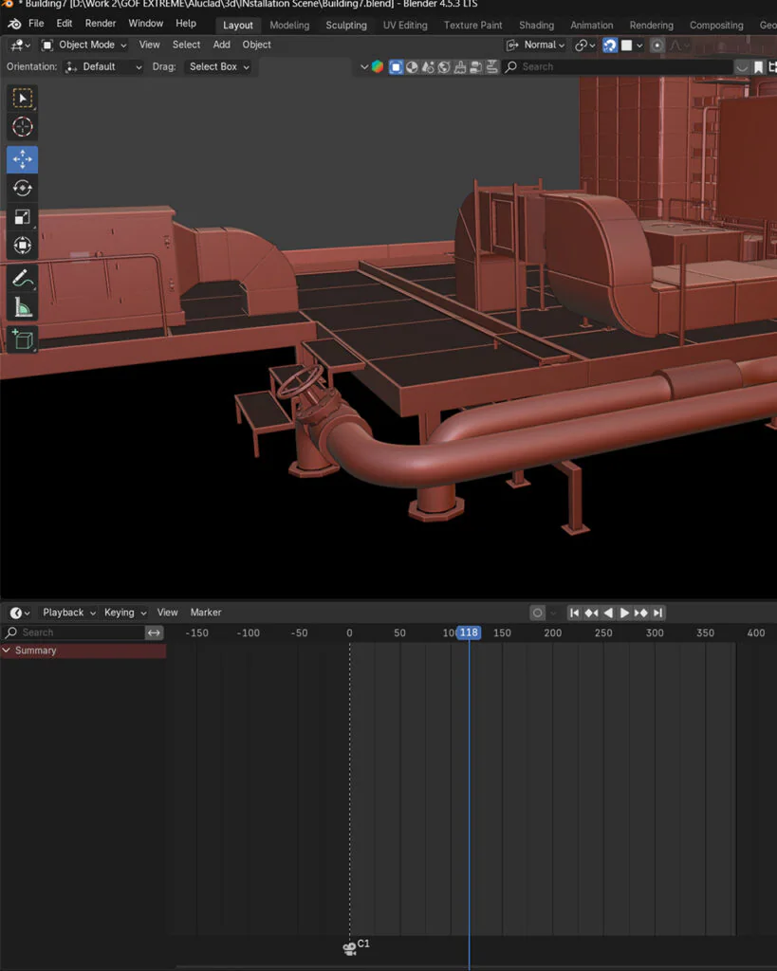Select the Annotate tool
The height and width of the screenshot is (971, 777).
(23, 279)
